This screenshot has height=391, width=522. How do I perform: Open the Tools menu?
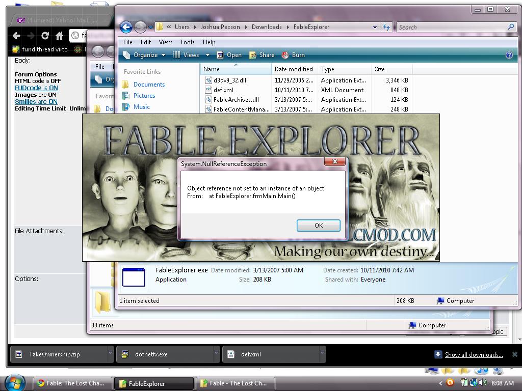[x=187, y=42]
